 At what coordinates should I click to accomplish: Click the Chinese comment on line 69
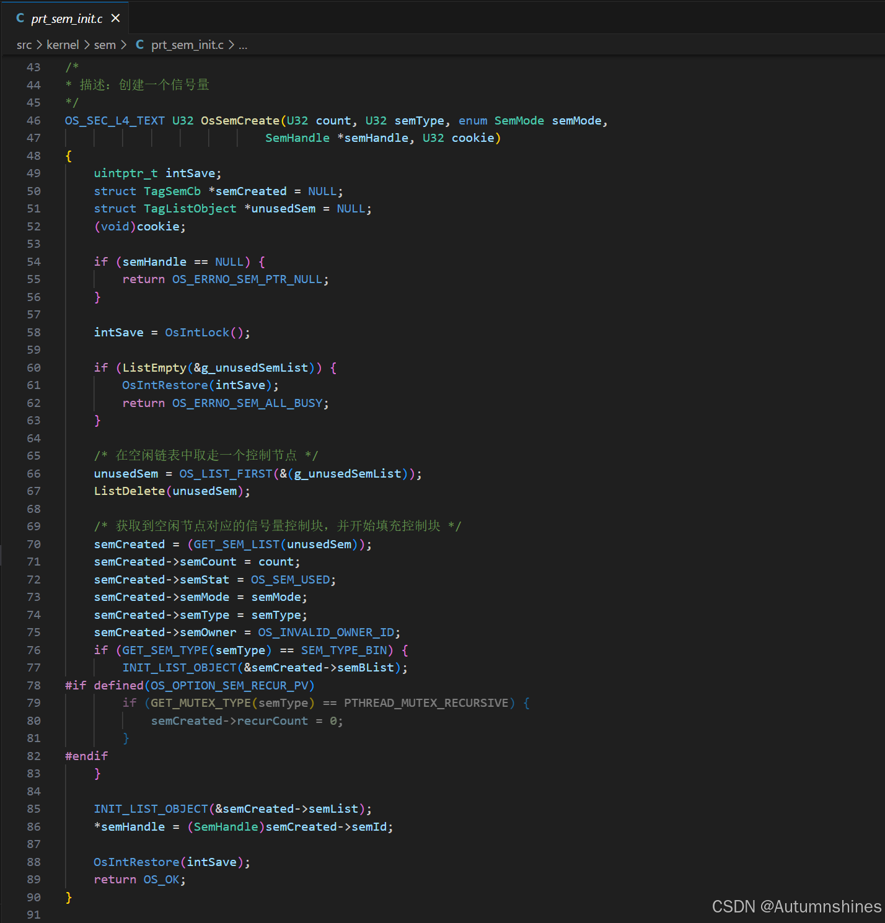pyautogui.click(x=278, y=527)
